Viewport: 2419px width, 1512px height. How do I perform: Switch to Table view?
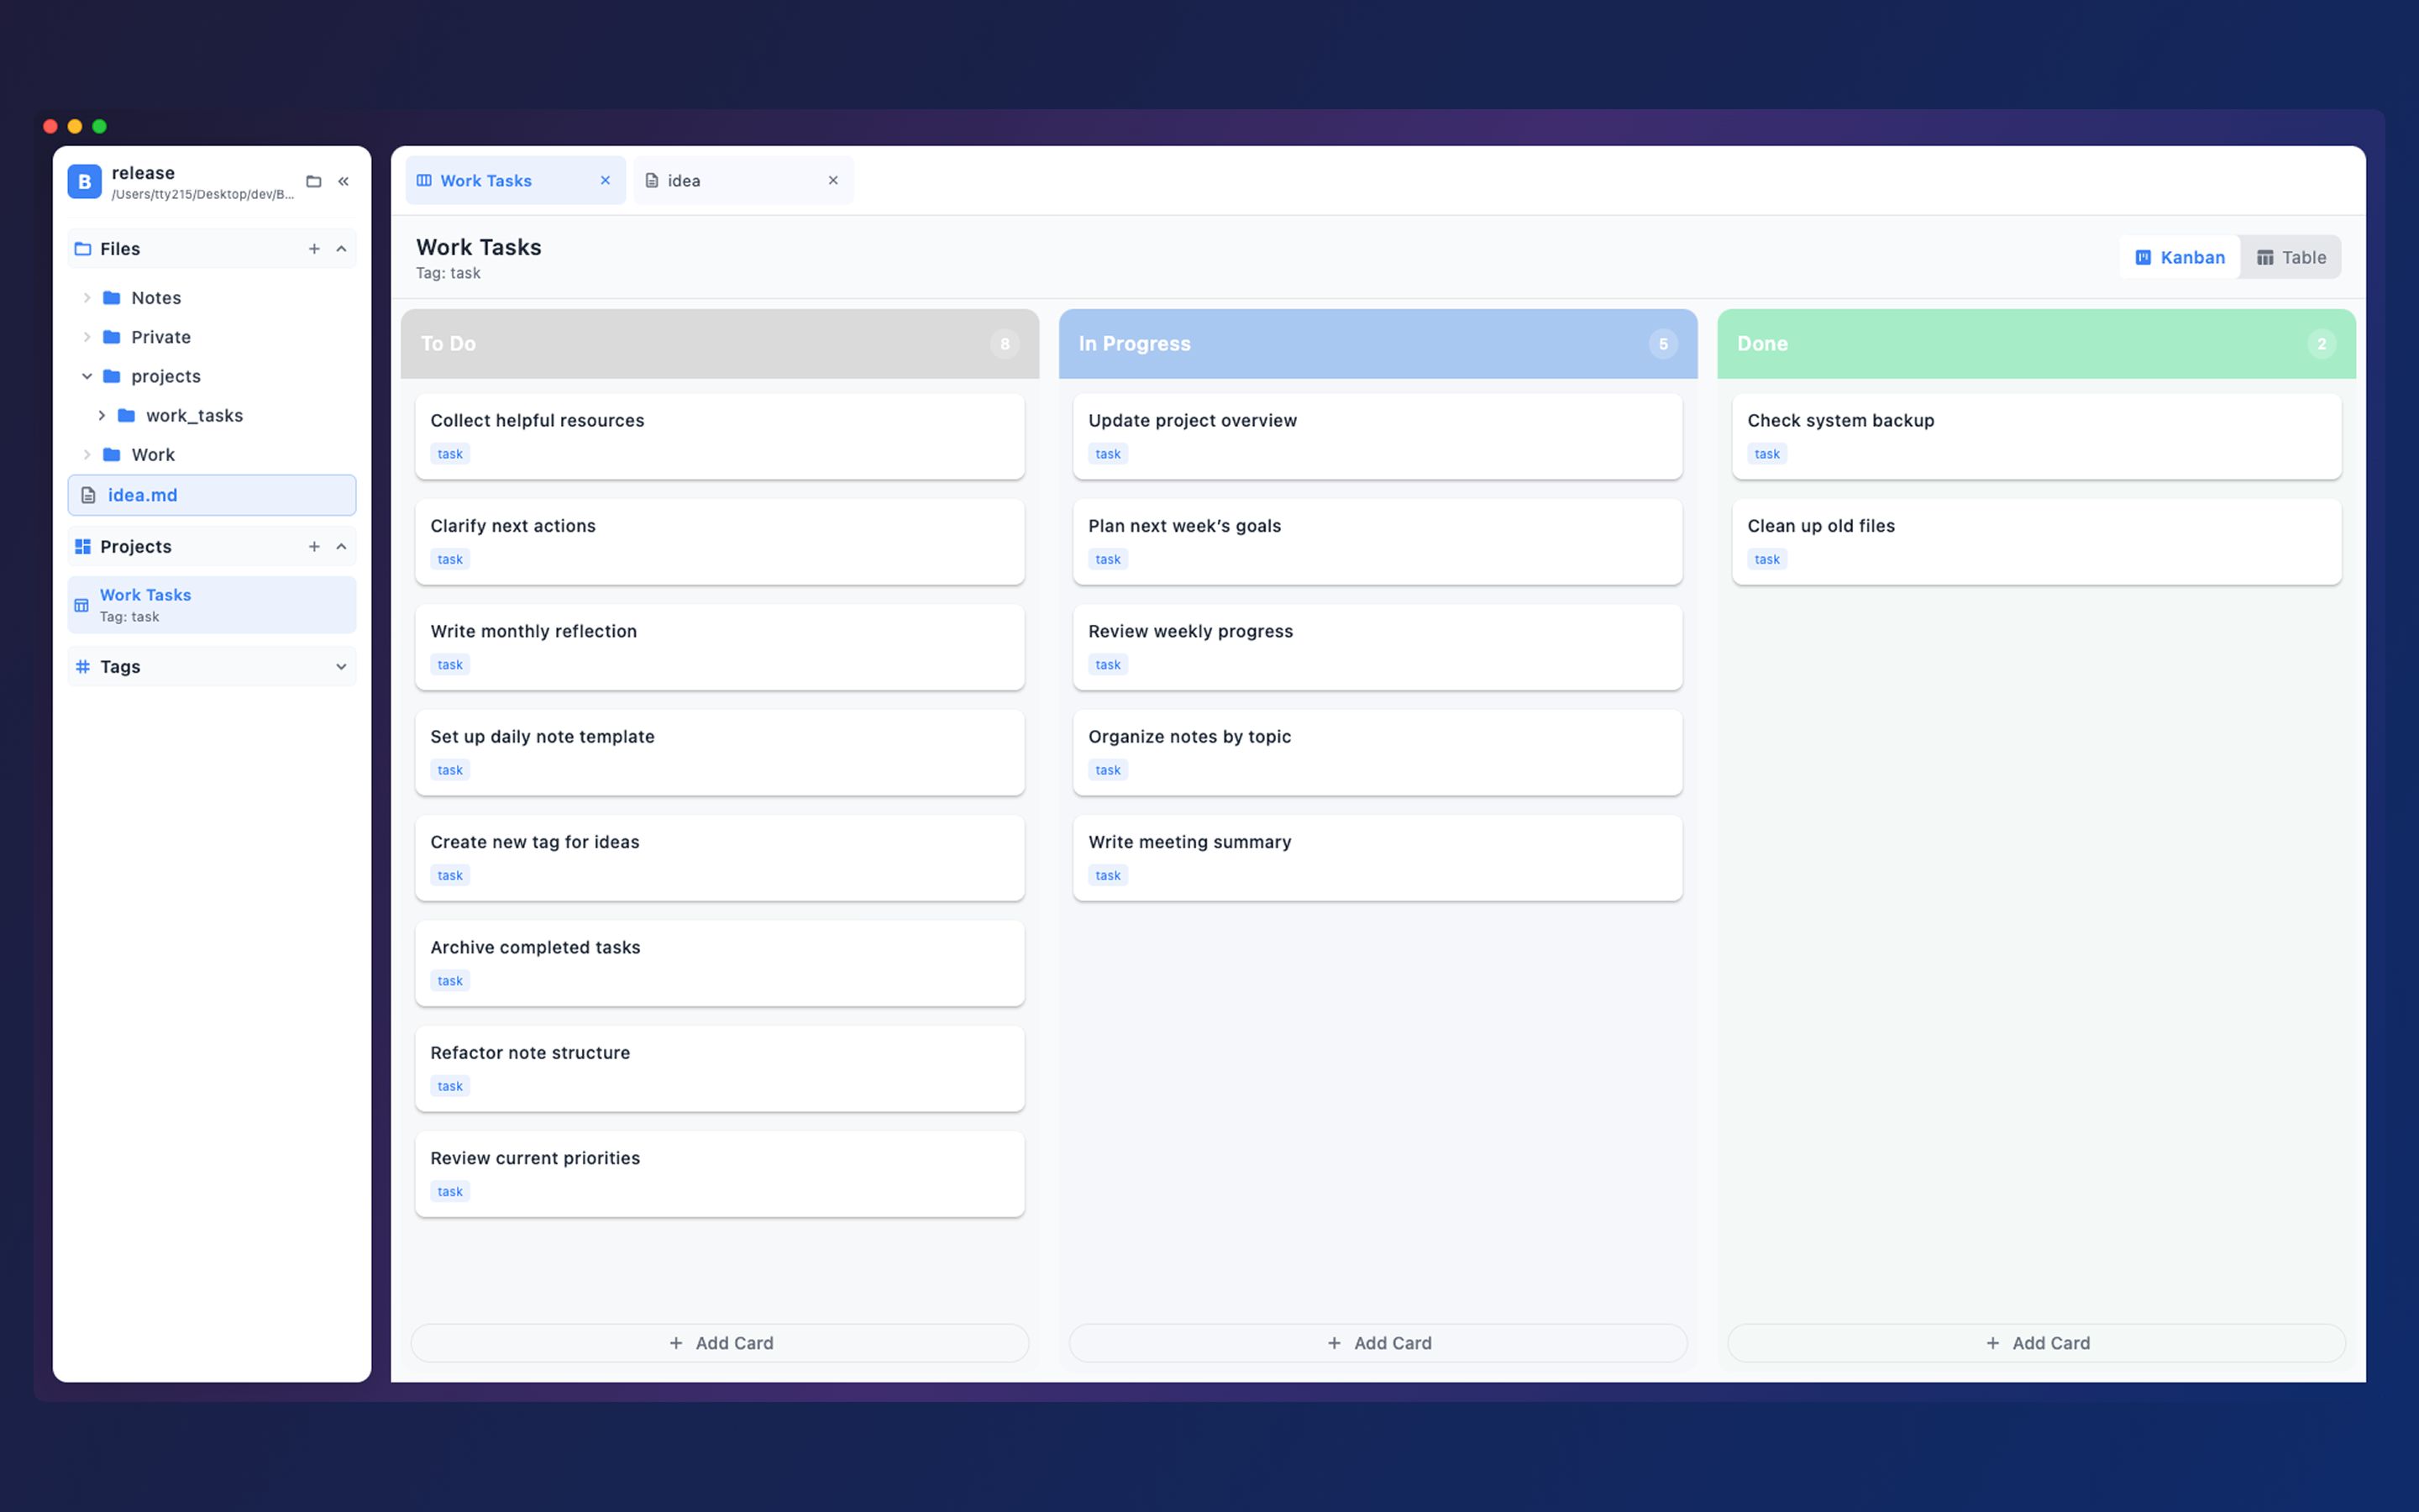pyautogui.click(x=2290, y=257)
